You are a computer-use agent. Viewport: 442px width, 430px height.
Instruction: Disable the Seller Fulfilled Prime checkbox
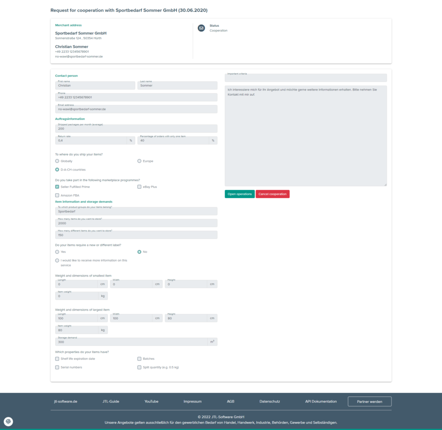pyautogui.click(x=57, y=186)
